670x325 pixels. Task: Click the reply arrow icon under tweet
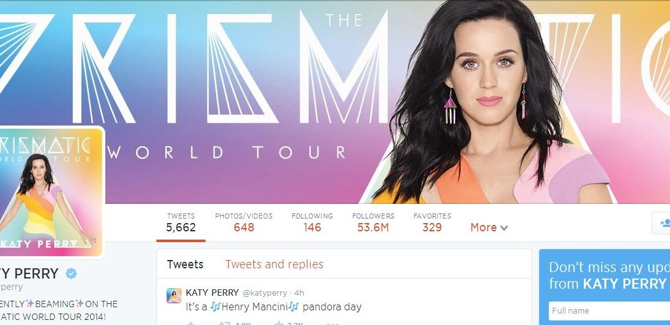pos(191,323)
